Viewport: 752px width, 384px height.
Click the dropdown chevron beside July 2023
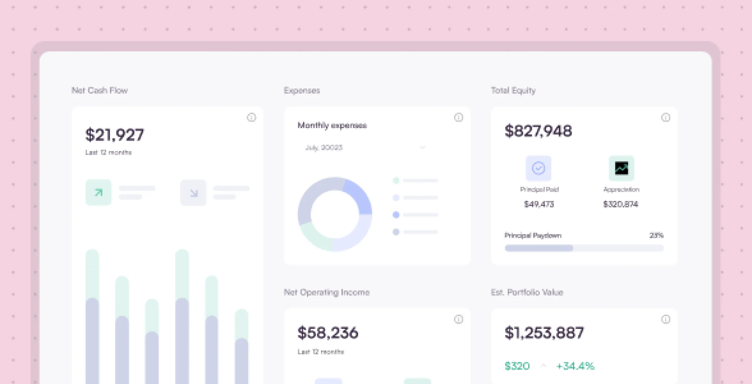(x=422, y=148)
